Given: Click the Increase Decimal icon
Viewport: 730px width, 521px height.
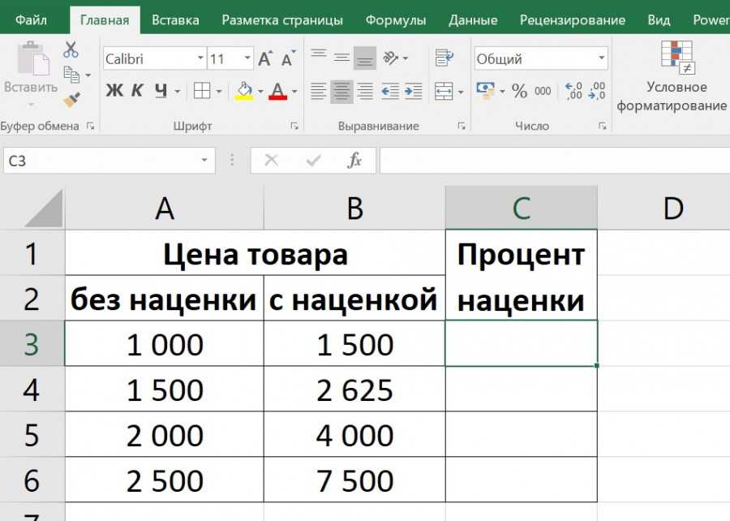Looking at the screenshot, I should pyautogui.click(x=573, y=91).
